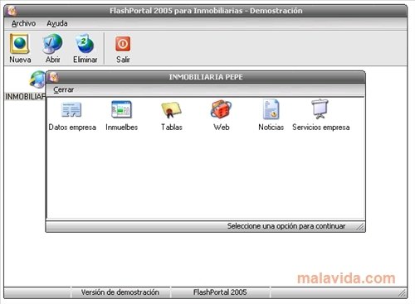Click the INMOBILIARIA PEPE window resize grip
The image size is (415, 304).
[360, 227]
